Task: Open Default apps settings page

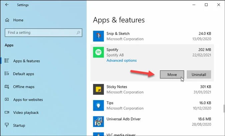Action: [24, 74]
